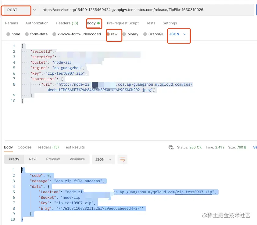Open the request Settings tab

point(170,23)
